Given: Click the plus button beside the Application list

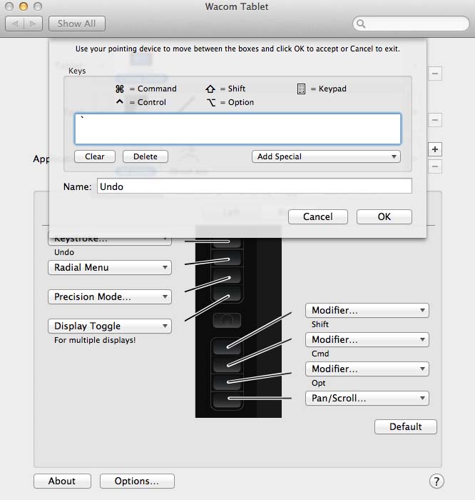Looking at the screenshot, I should pos(435,149).
